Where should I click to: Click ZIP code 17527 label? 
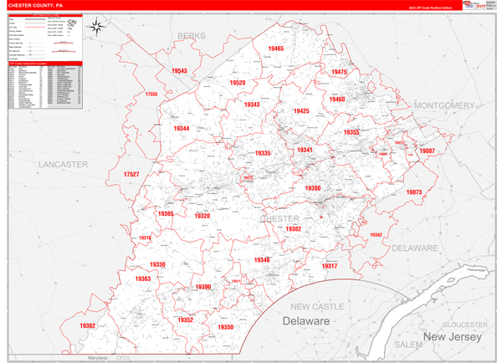point(131,174)
